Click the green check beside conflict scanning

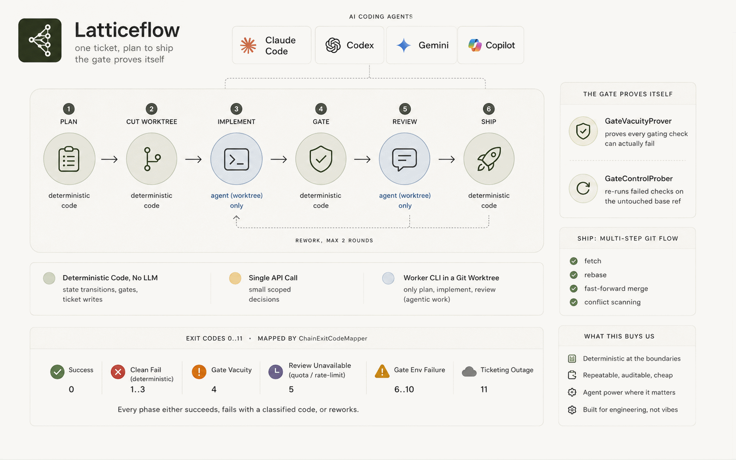coord(574,302)
